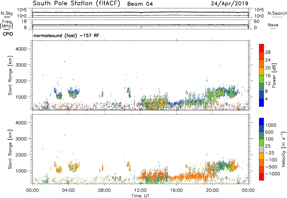Click the '-25' velocity scale value
The width and height of the screenshot is (287, 198).
[x=270, y=153]
